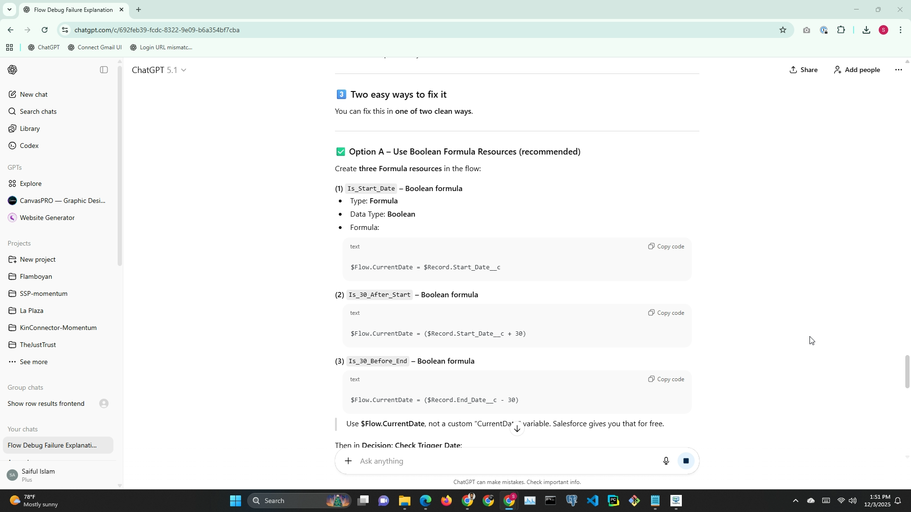Open Search chats

(38, 111)
